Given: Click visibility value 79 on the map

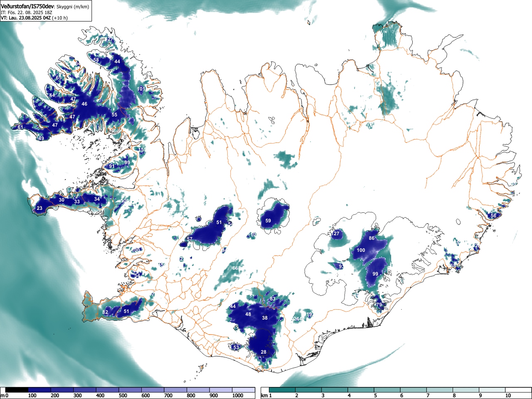Looking at the screenshot, I should (379, 305).
